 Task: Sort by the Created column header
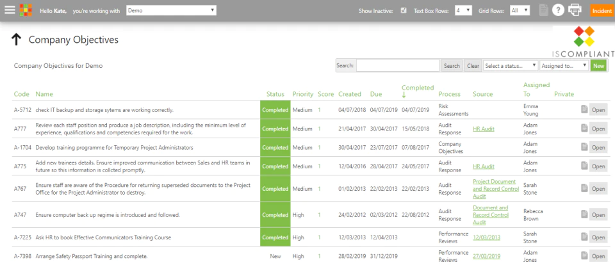[350, 94]
